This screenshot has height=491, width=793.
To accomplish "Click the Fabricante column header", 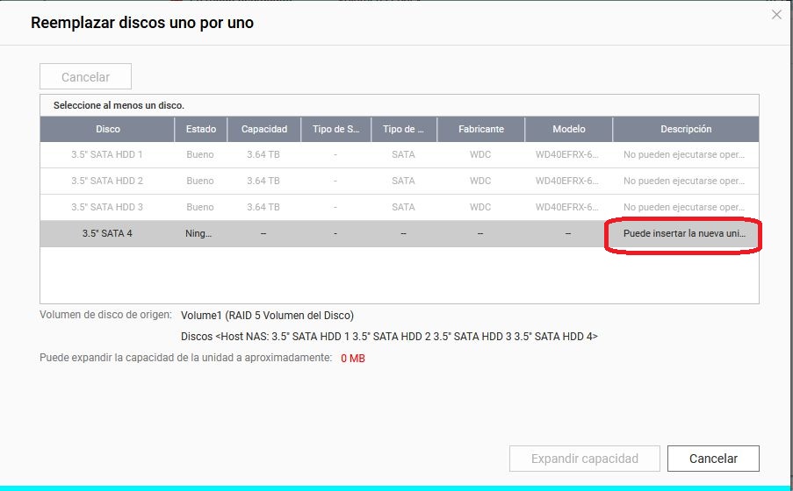I will coord(480,129).
